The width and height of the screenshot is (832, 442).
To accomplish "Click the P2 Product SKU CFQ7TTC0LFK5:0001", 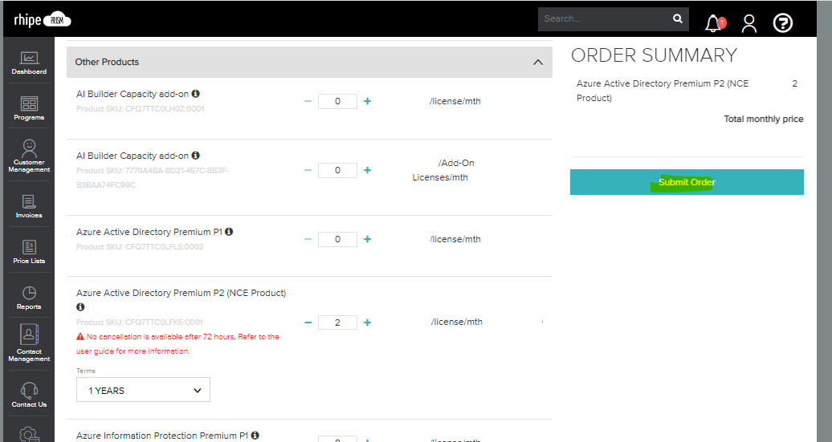I will [x=140, y=322].
